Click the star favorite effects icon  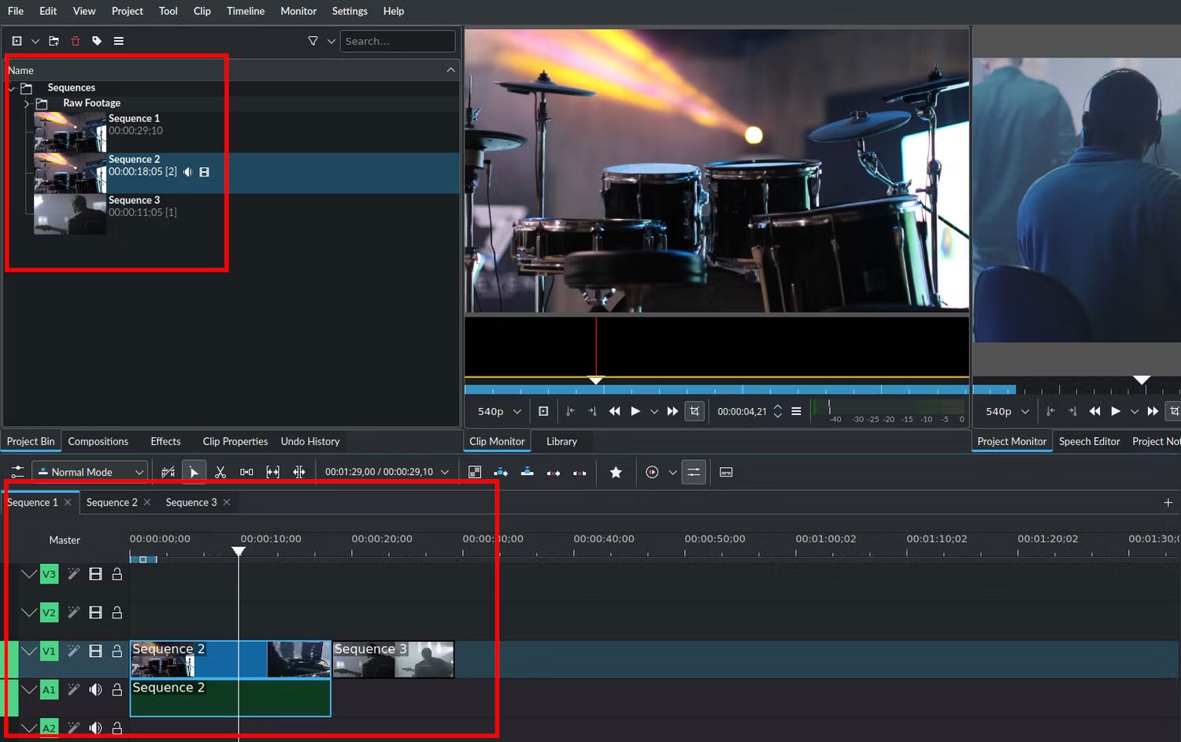coord(616,472)
